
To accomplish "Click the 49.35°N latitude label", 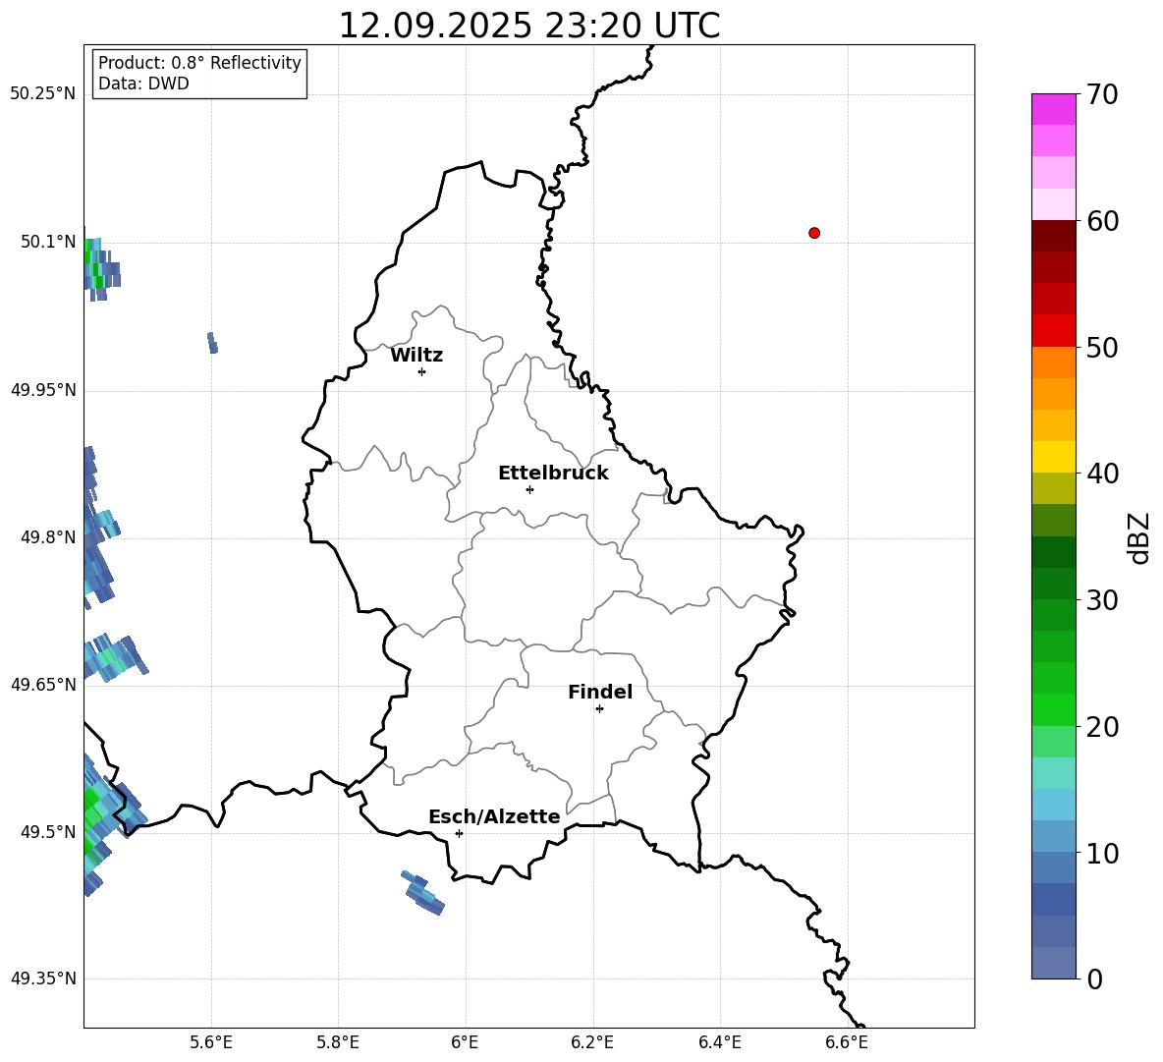I will click(43, 978).
